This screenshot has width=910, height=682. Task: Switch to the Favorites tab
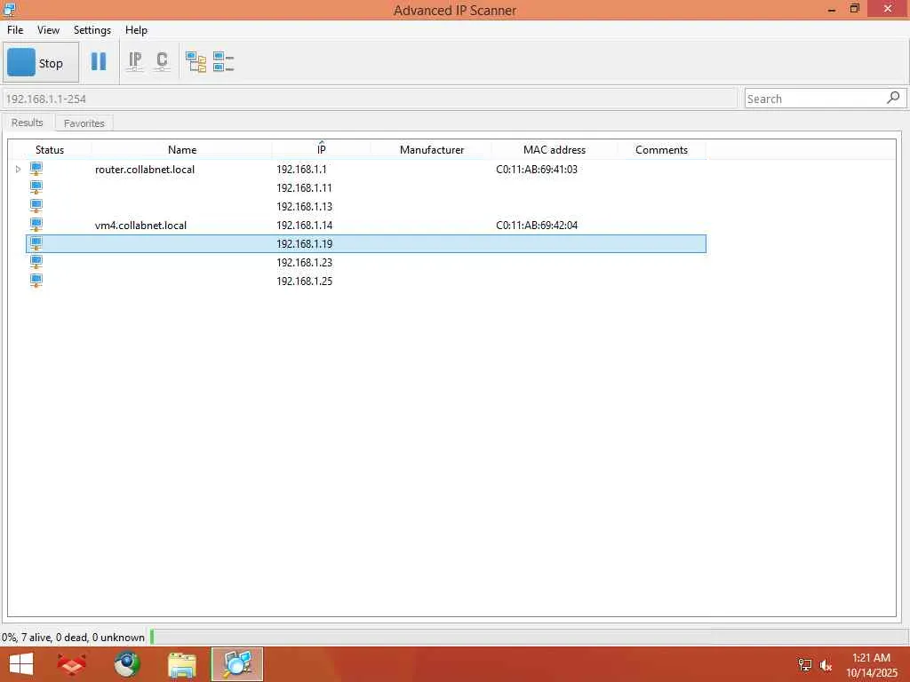pyautogui.click(x=84, y=123)
